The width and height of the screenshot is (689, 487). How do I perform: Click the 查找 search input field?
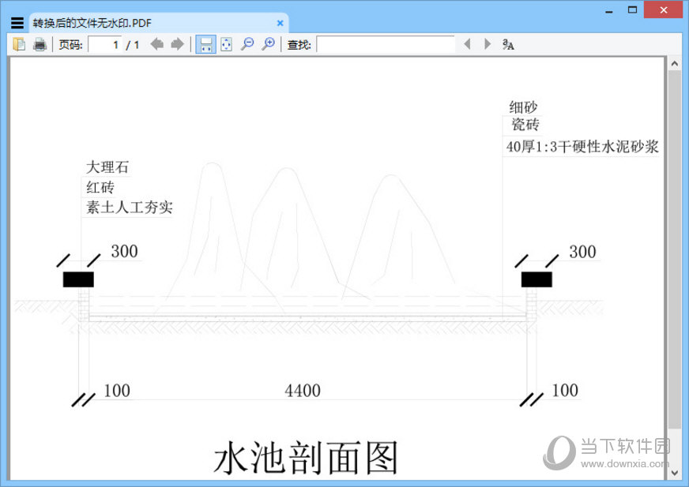pos(386,44)
